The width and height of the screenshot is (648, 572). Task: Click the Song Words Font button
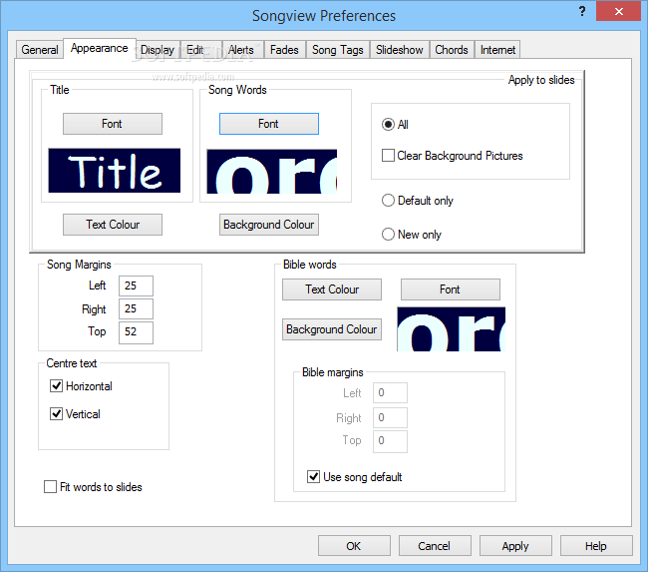pyautogui.click(x=269, y=124)
